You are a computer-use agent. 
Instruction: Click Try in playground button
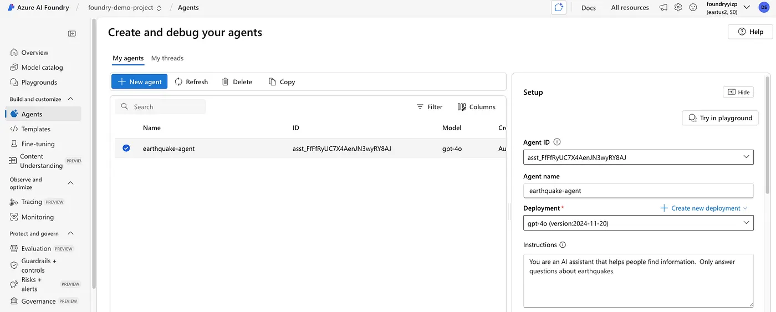[720, 118]
